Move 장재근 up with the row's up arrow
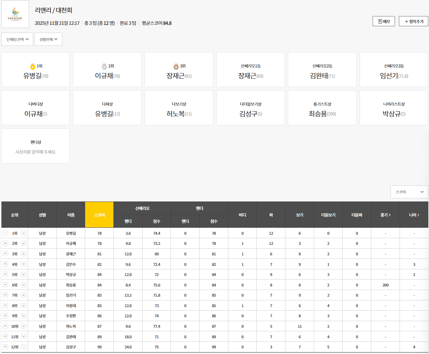 pos(6,254)
